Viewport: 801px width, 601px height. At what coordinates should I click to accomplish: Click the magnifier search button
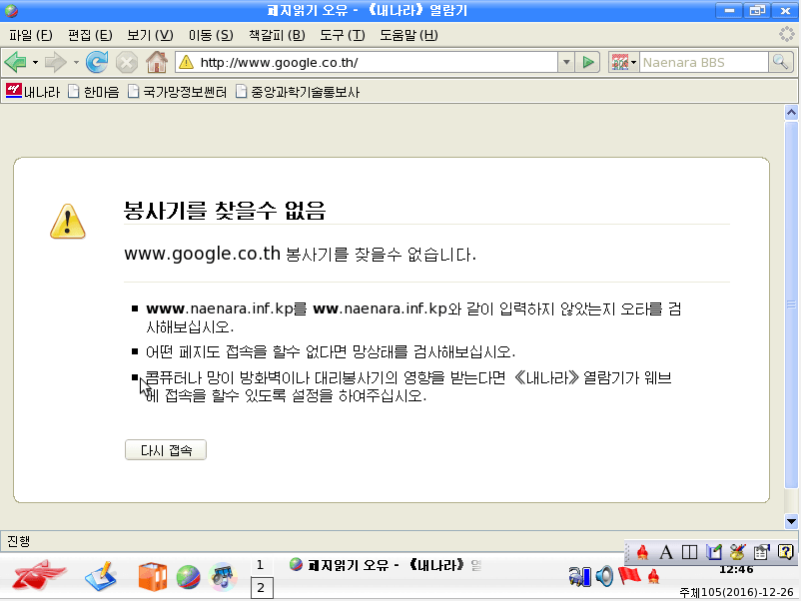coord(781,62)
